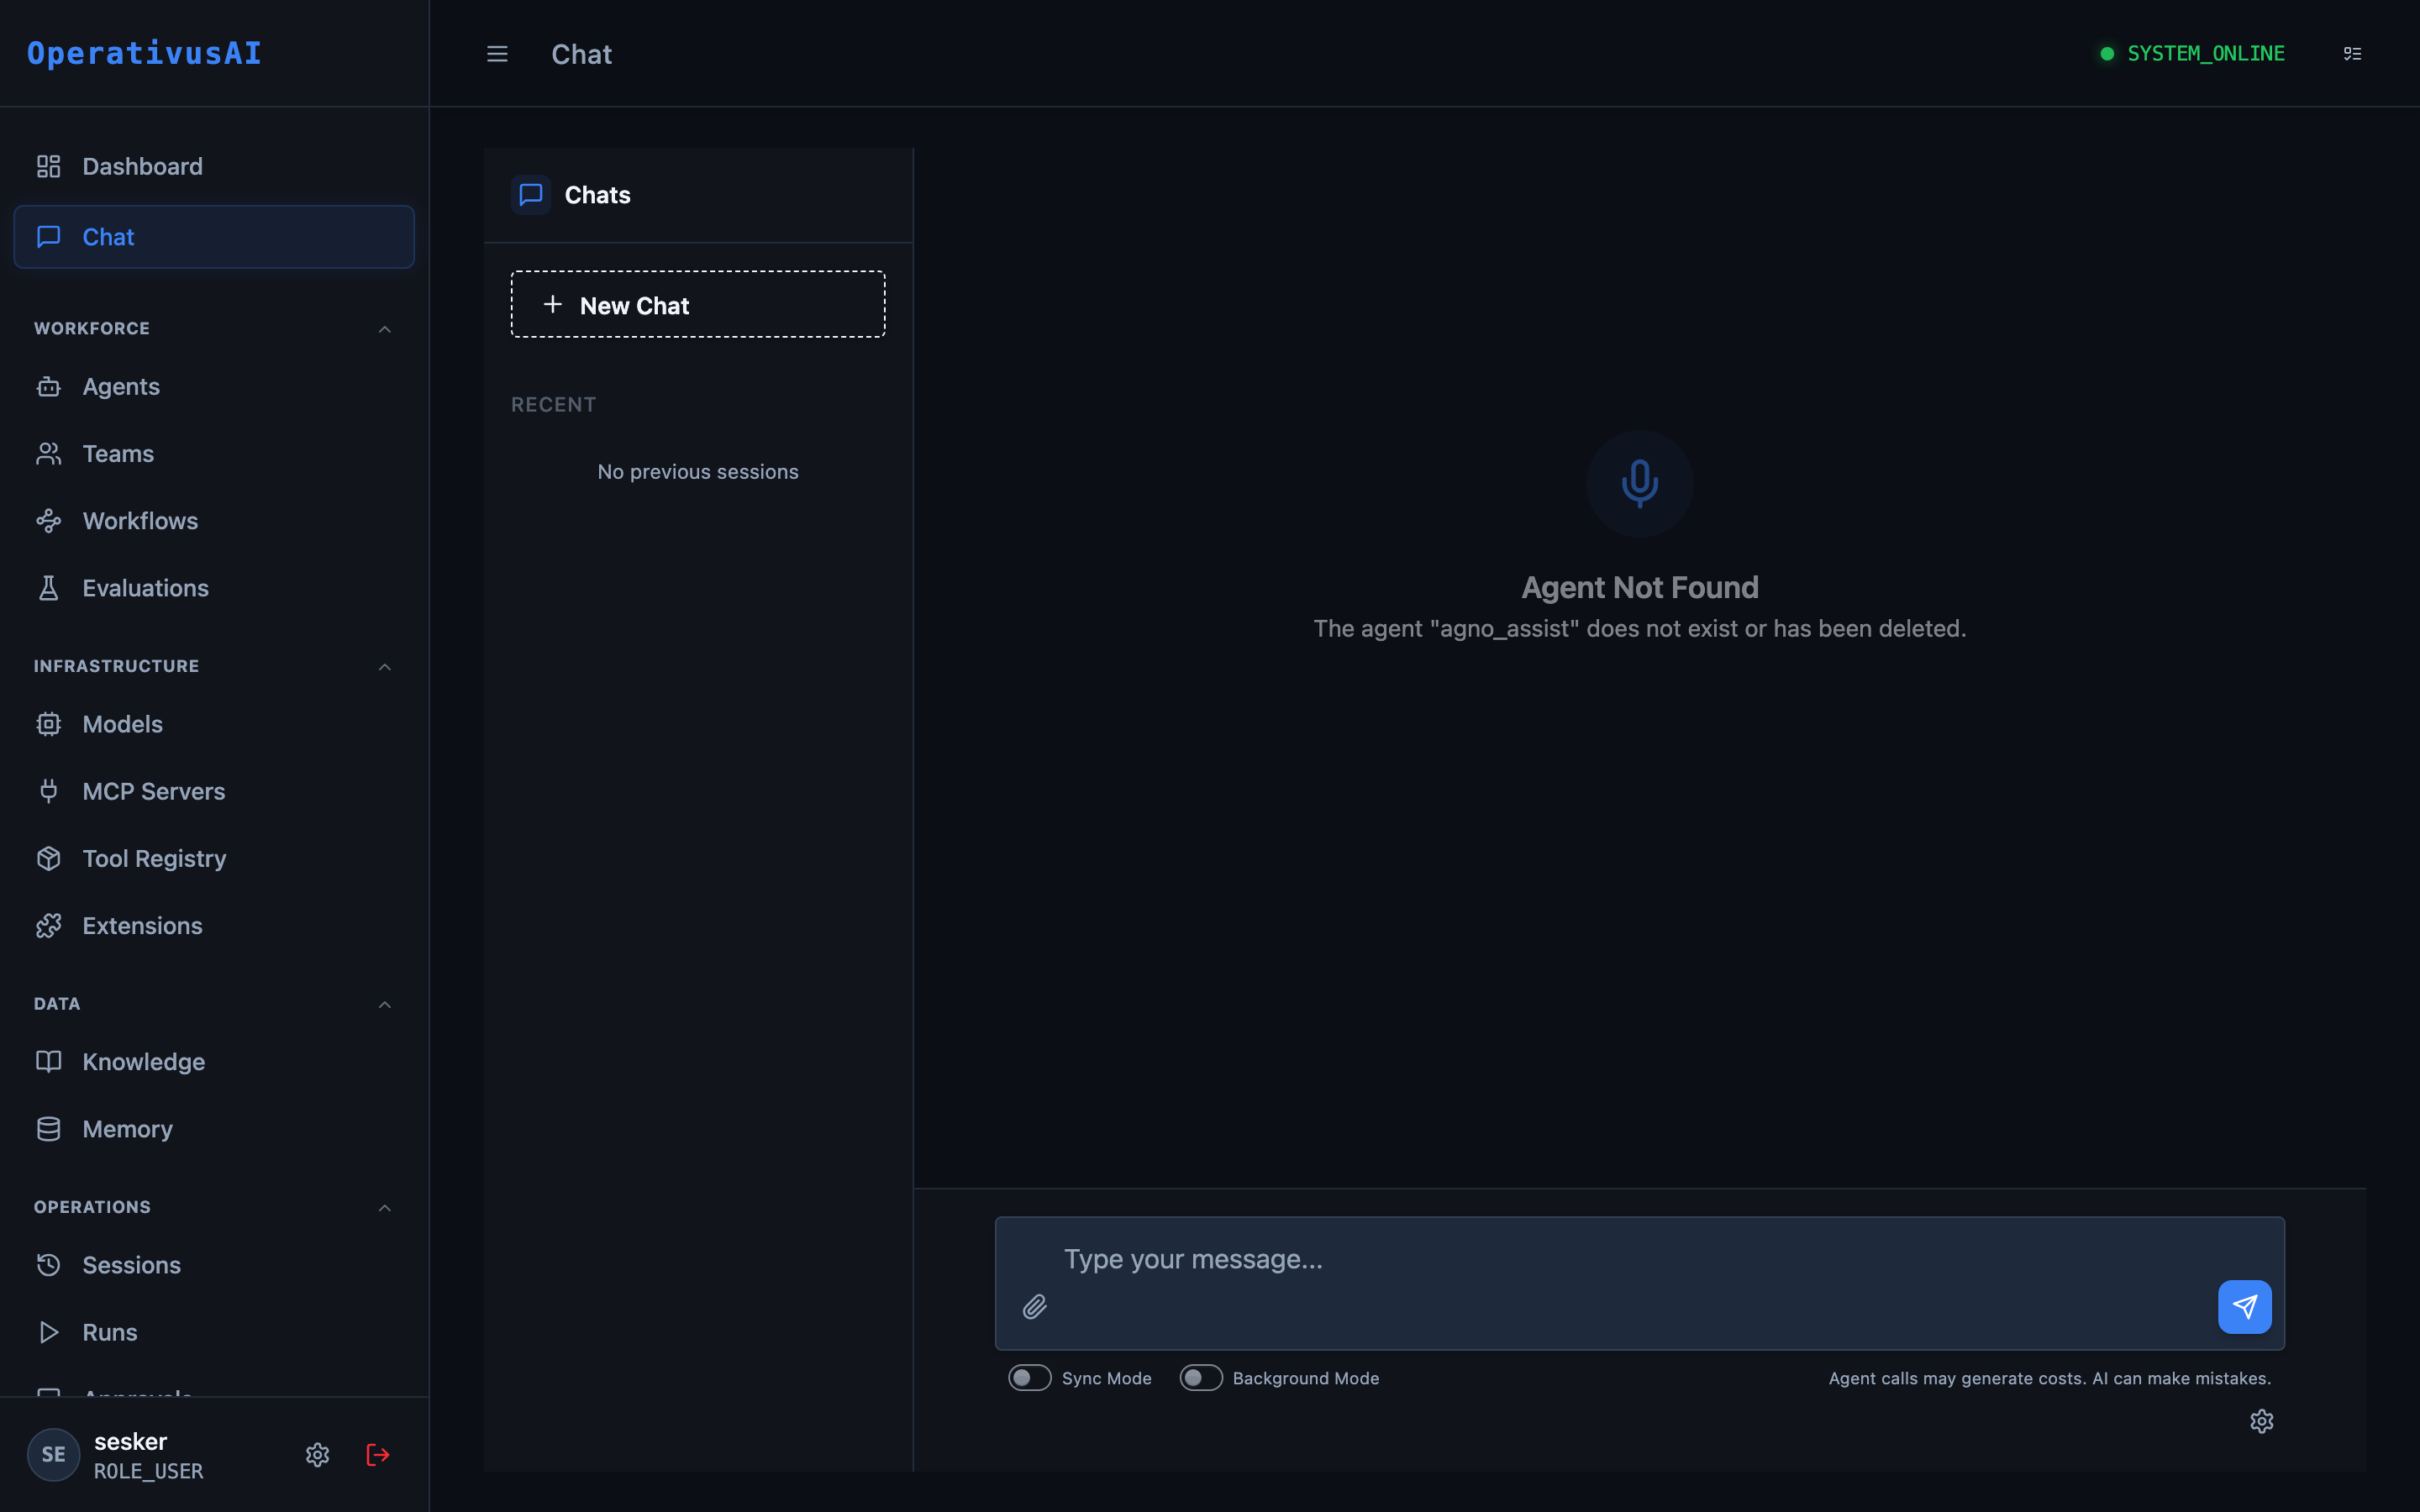Open Knowledge menu item
Image resolution: width=2420 pixels, height=1512 pixels.
(214, 1062)
